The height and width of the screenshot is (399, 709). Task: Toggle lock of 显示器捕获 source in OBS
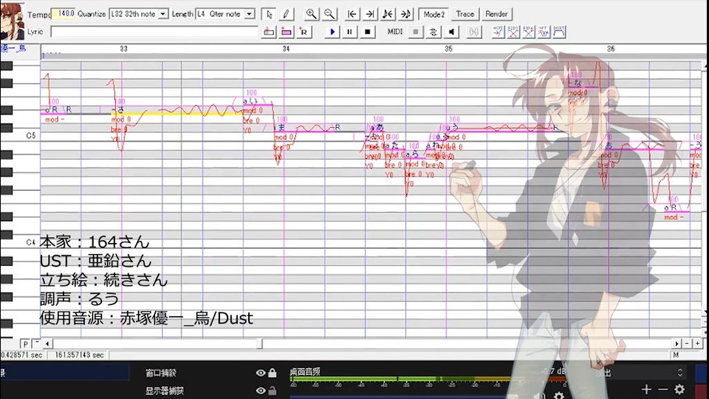click(273, 390)
